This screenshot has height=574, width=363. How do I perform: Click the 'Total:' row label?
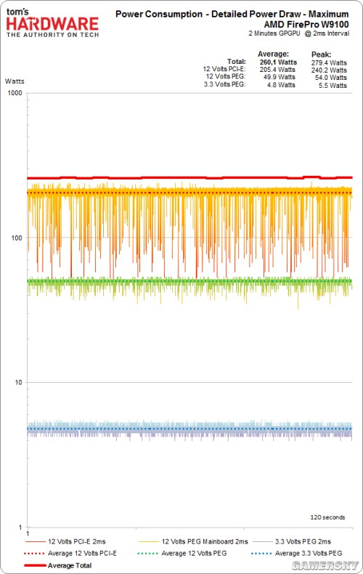(237, 62)
